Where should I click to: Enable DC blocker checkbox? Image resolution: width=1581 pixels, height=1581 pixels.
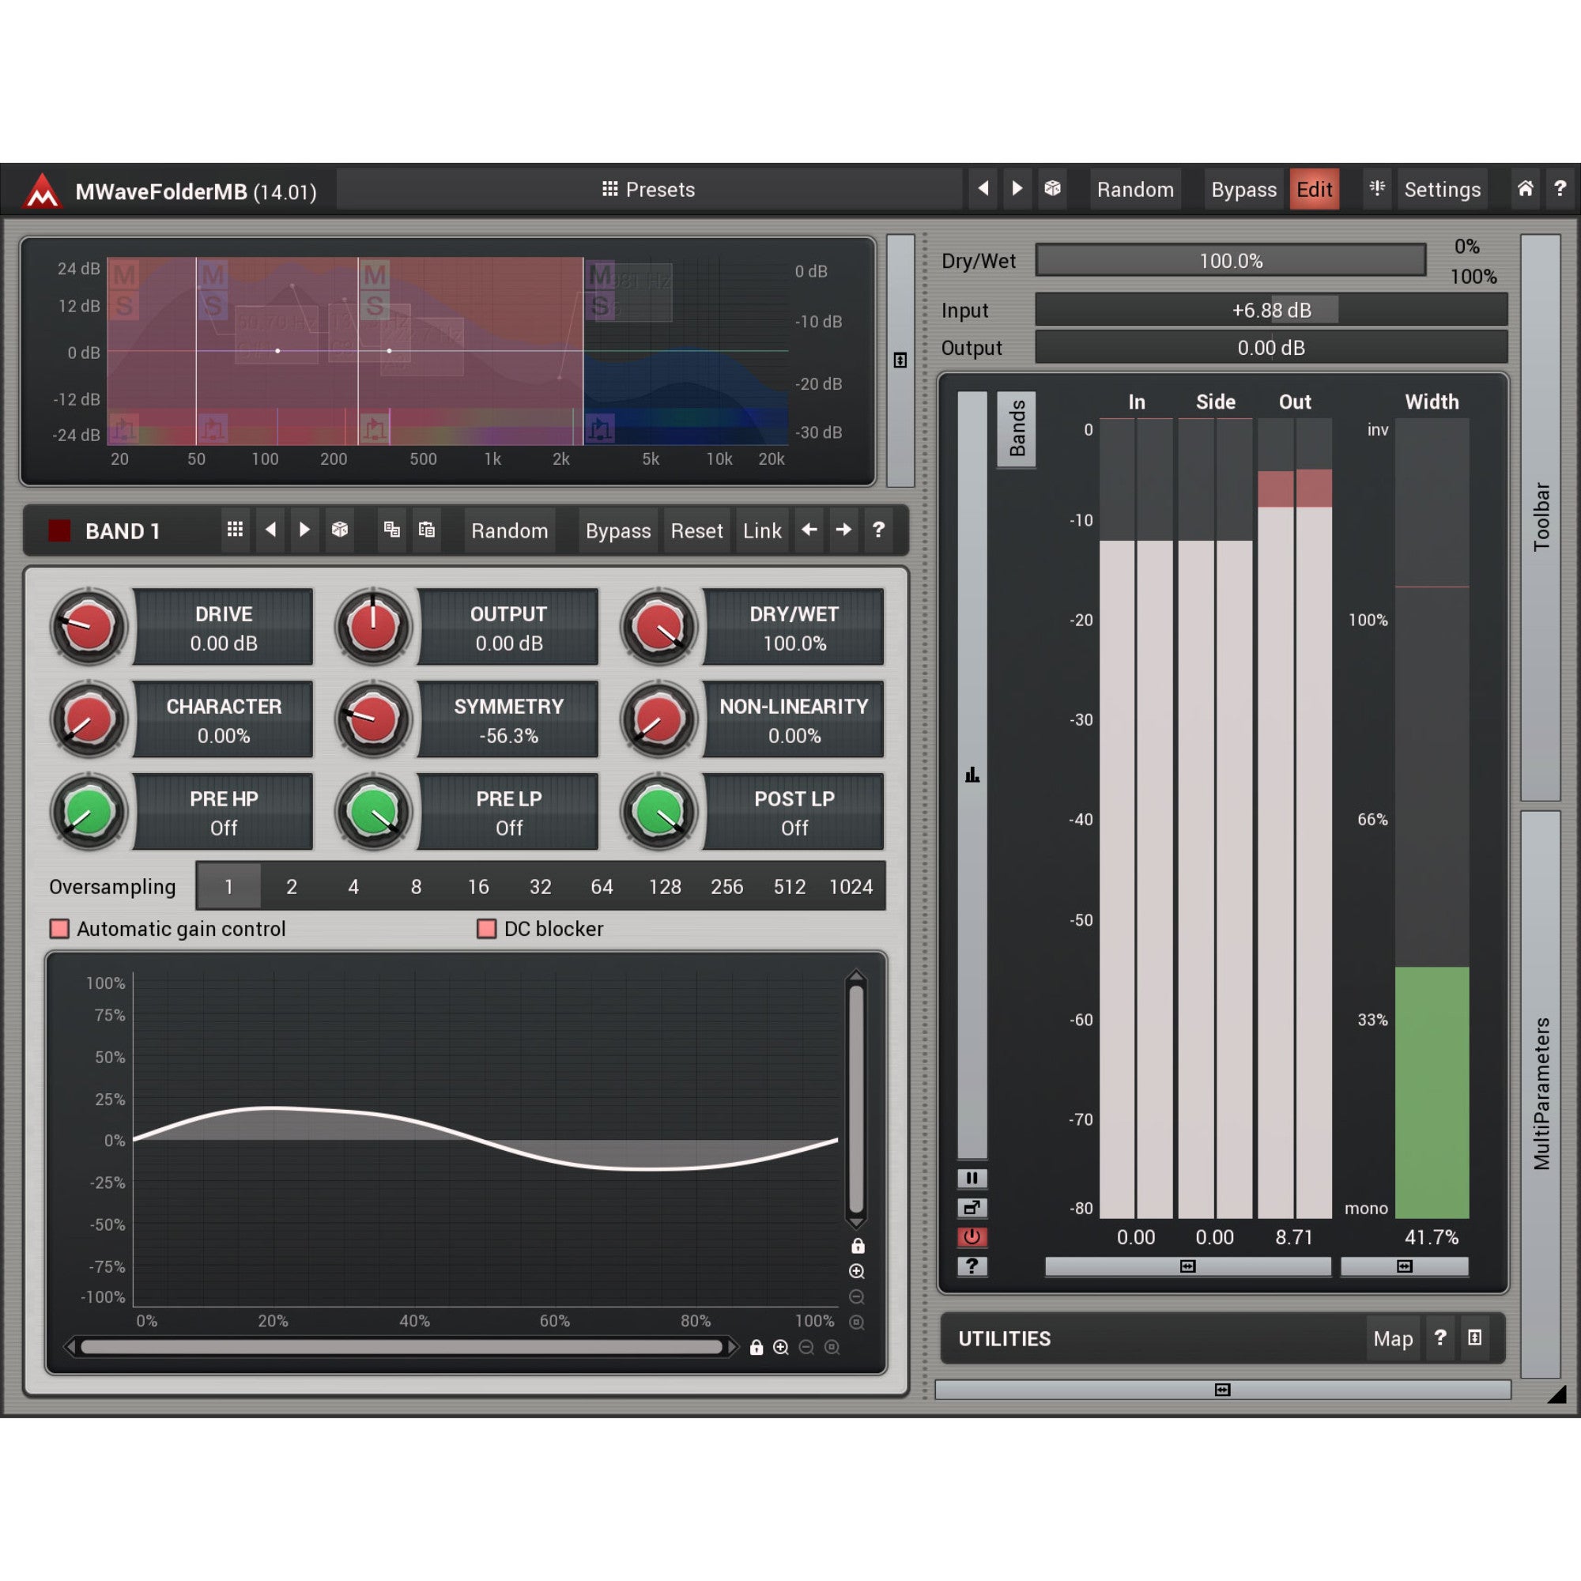487,929
